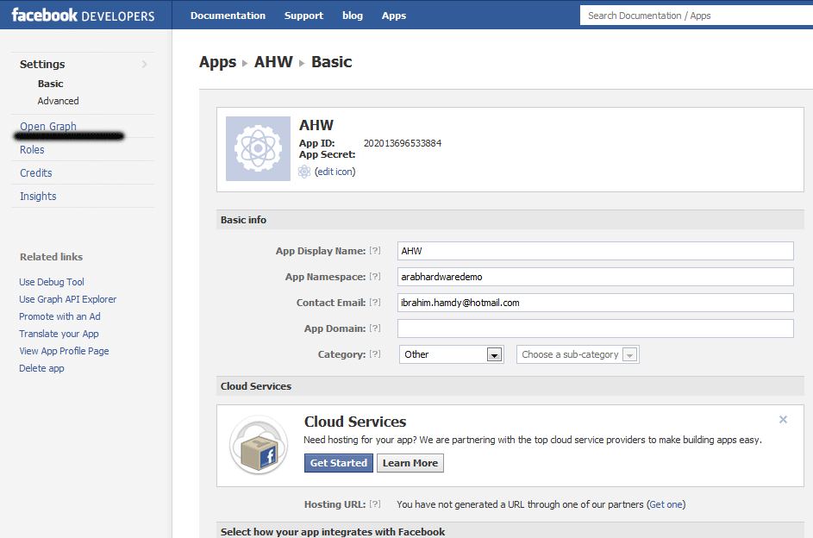Click the Basic breadcrumb title
This screenshot has height=538, width=813.
click(x=332, y=62)
